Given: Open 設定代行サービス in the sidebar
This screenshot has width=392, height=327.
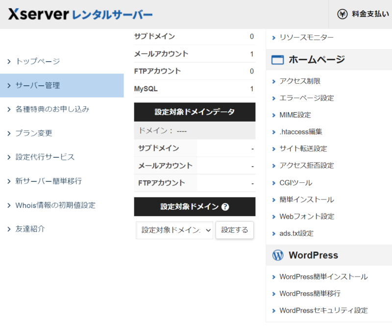Looking at the screenshot, I should [x=45, y=157].
